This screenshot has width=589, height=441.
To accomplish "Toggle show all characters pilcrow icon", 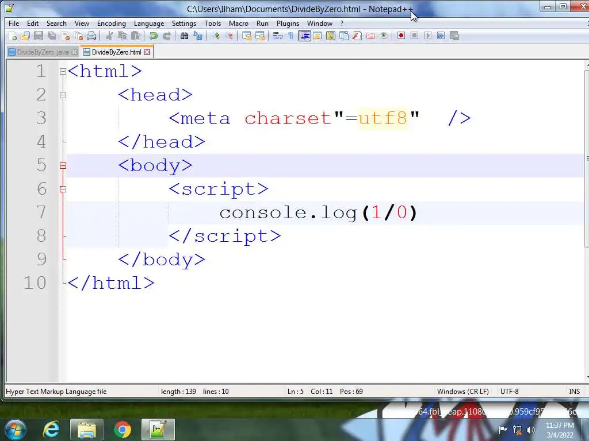I will point(290,36).
